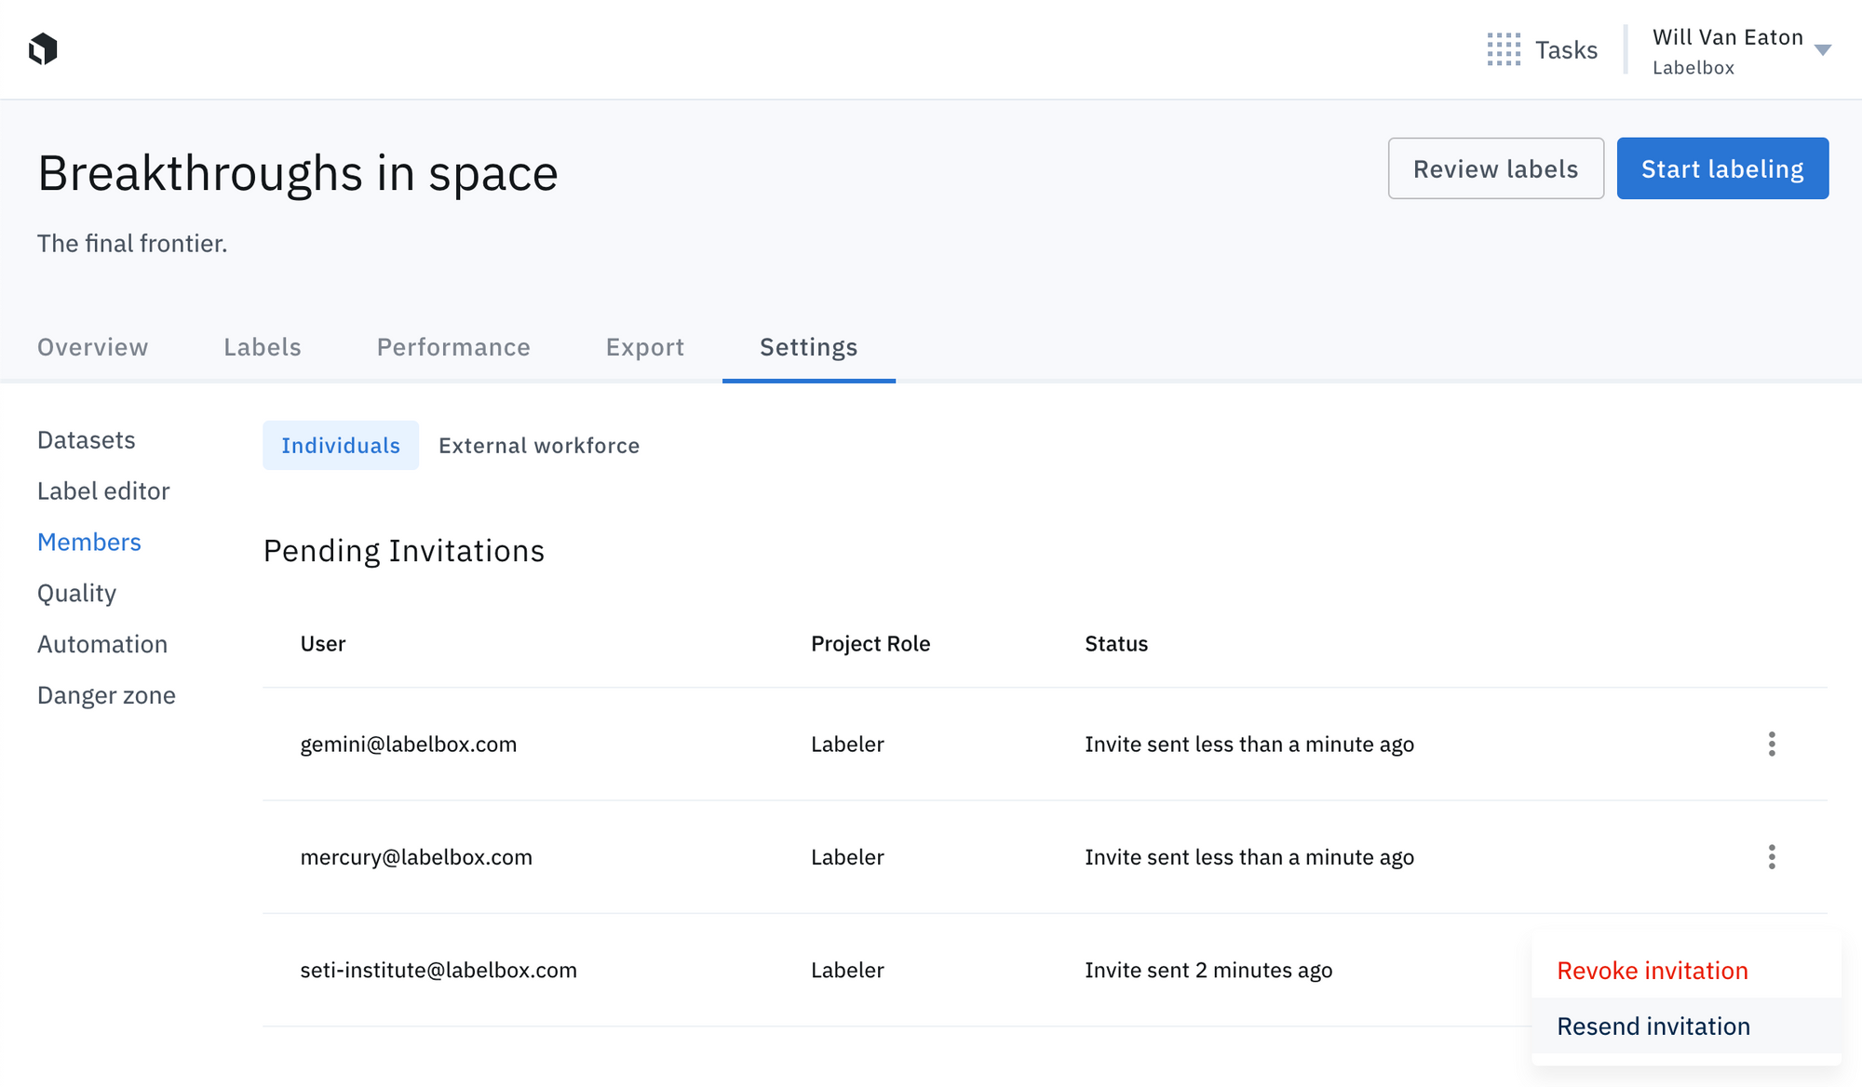Switch to the Labels tab

[263, 347]
